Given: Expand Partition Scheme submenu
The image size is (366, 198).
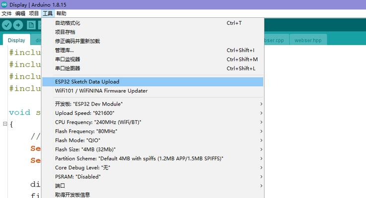Looking at the screenshot, I should (x=152, y=158).
